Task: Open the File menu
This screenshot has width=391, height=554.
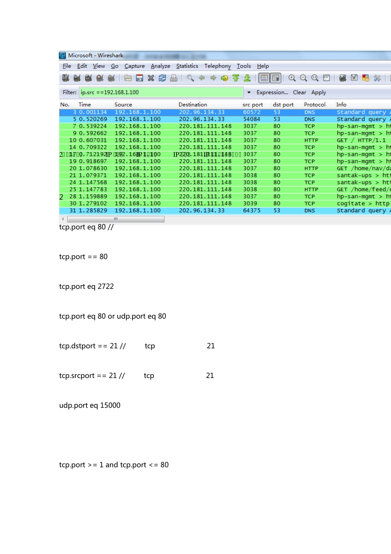Action: click(x=67, y=66)
